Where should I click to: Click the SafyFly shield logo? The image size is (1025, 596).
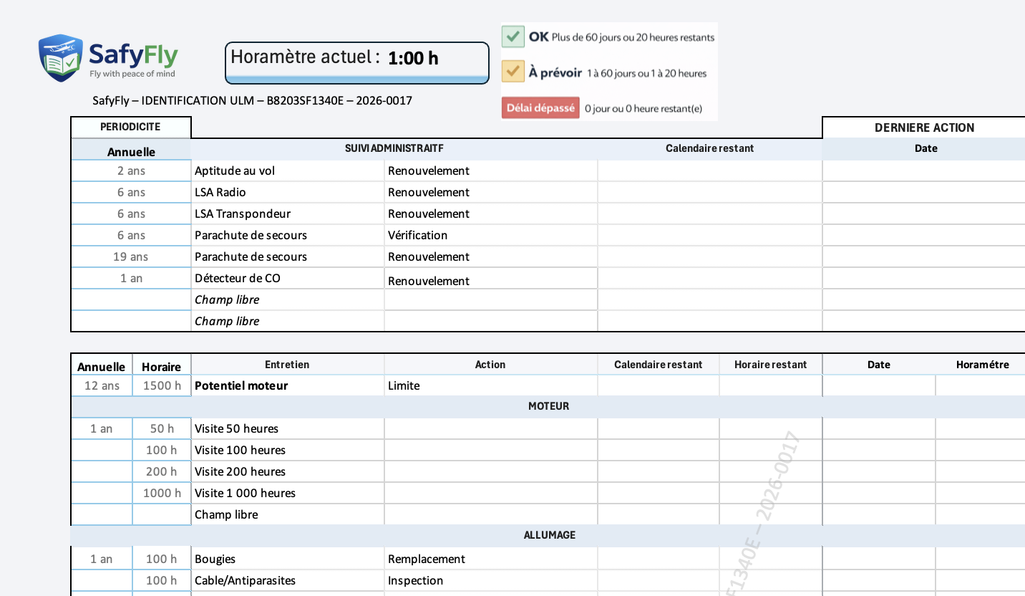pyautogui.click(x=61, y=57)
